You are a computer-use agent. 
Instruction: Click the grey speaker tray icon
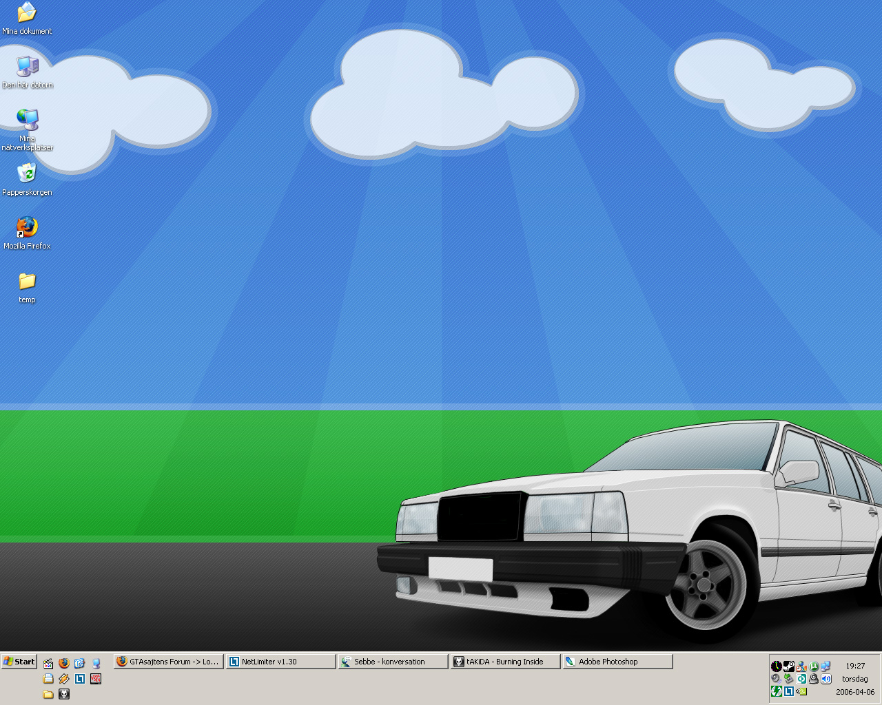pos(777,679)
